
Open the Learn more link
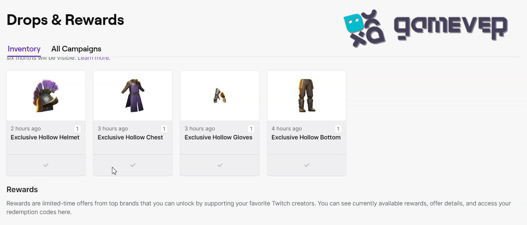tap(93, 58)
